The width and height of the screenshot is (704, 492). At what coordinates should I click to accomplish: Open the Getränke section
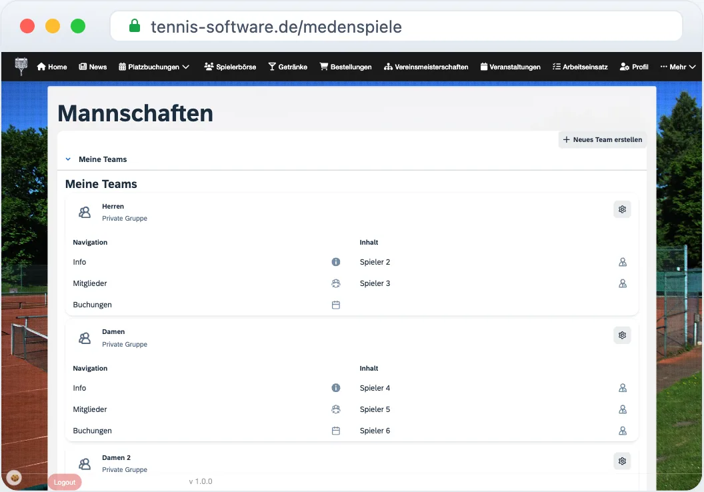(x=288, y=67)
